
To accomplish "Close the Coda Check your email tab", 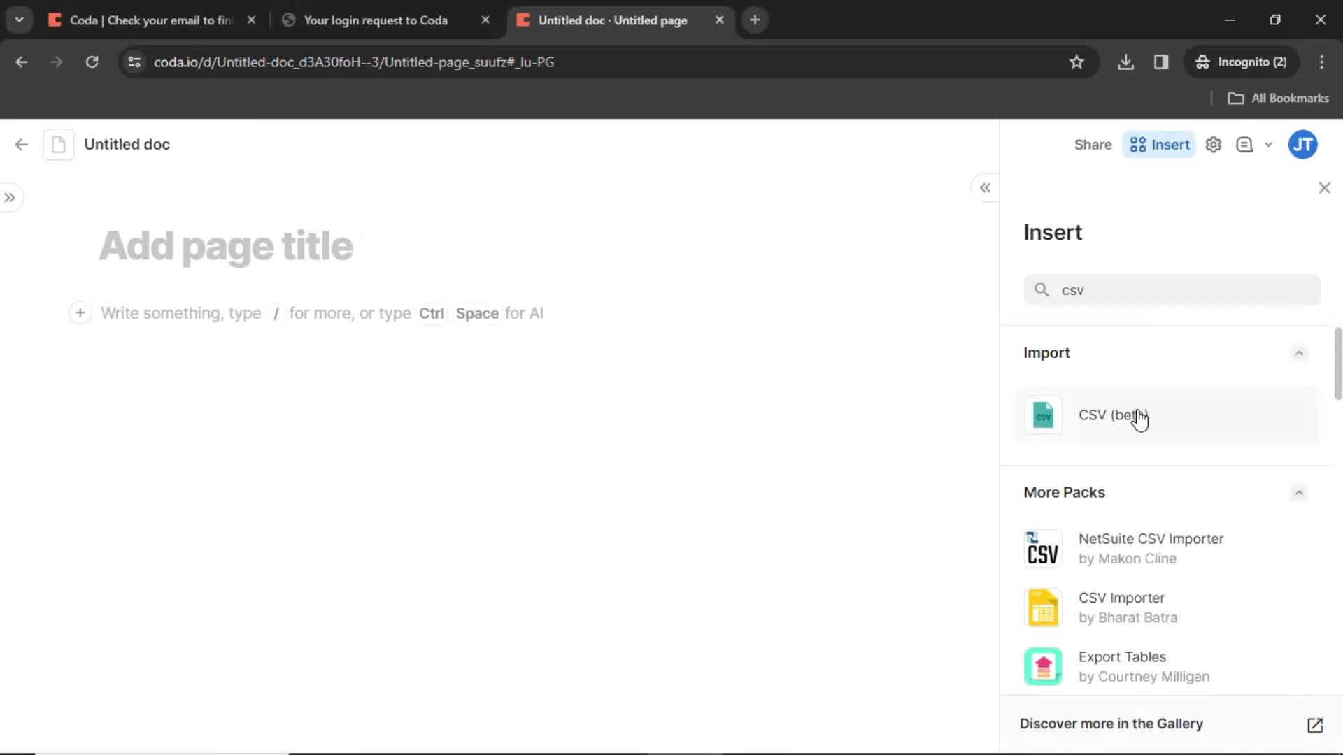I will [x=251, y=20].
